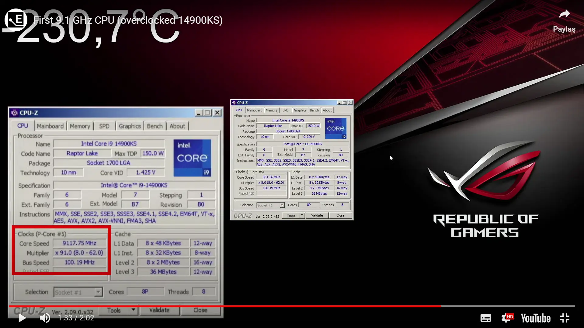Open Socket #1 selection dropdown in large CPU-Z
Image resolution: width=584 pixels, height=328 pixels.
tap(78, 292)
